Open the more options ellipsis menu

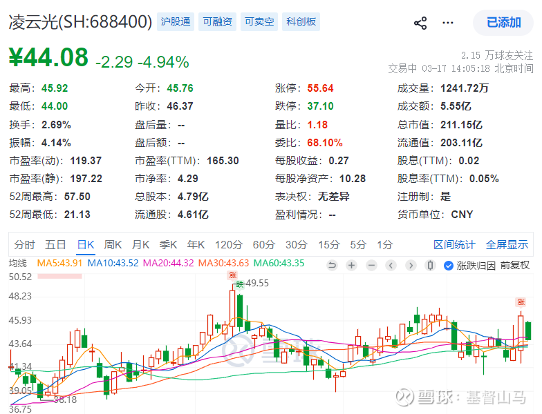pyautogui.click(x=448, y=23)
